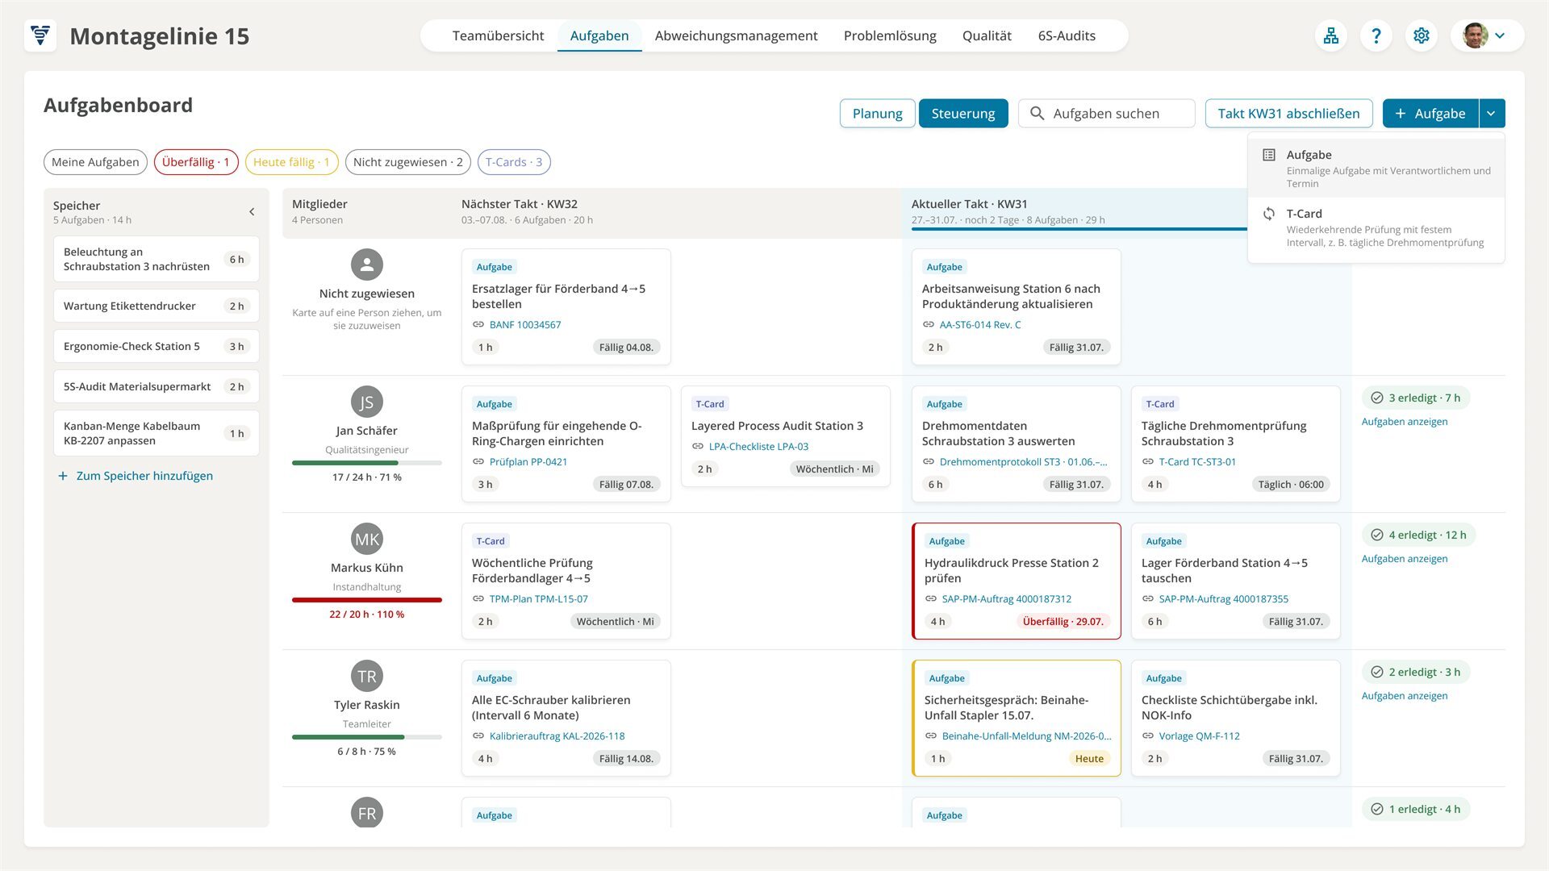Click the link icon beside 'BANF 10034567'
The width and height of the screenshot is (1549, 871).
(x=478, y=324)
